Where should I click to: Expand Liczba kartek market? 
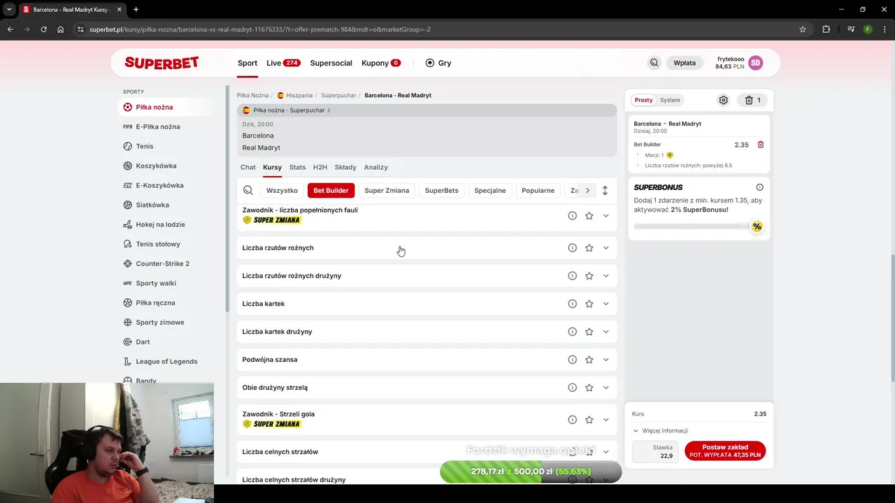[x=606, y=304]
